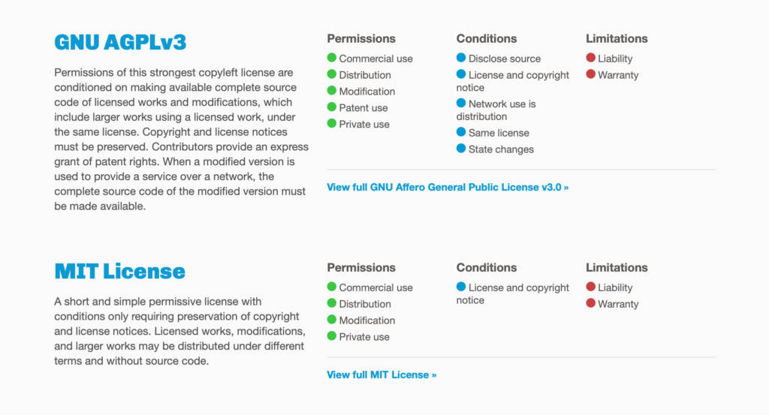Click the red dot beside MIT Warranty

(x=590, y=303)
